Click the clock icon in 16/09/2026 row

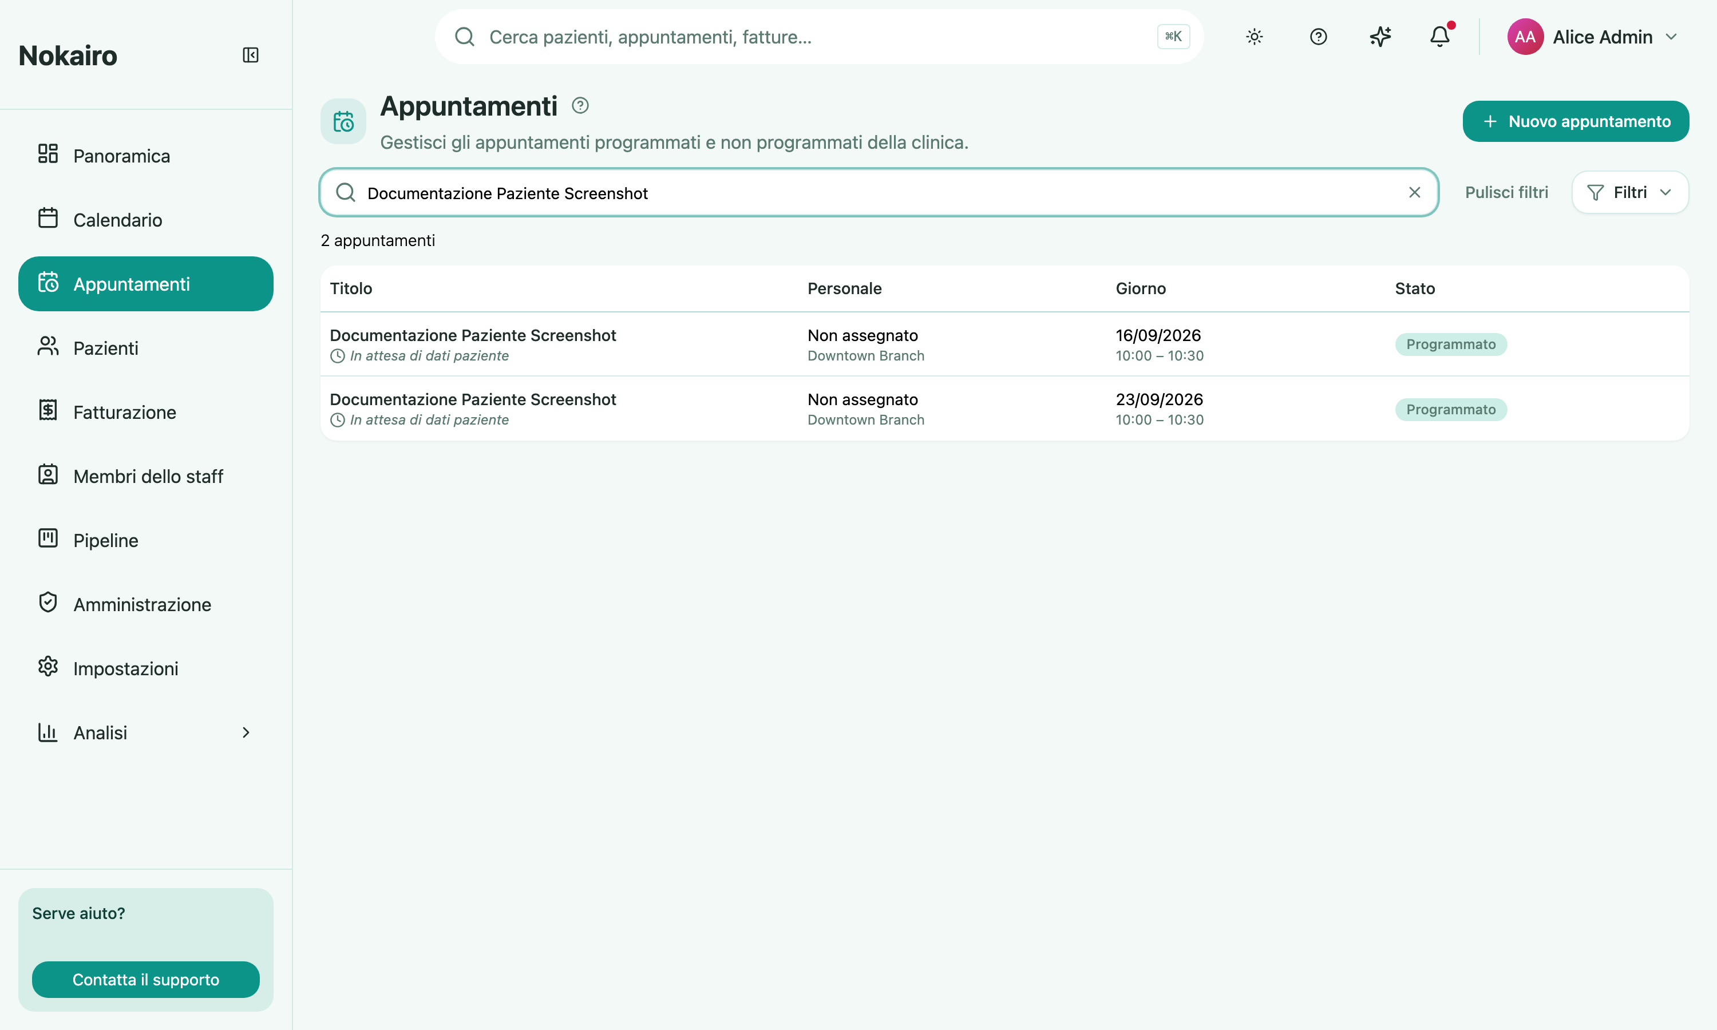(x=337, y=356)
